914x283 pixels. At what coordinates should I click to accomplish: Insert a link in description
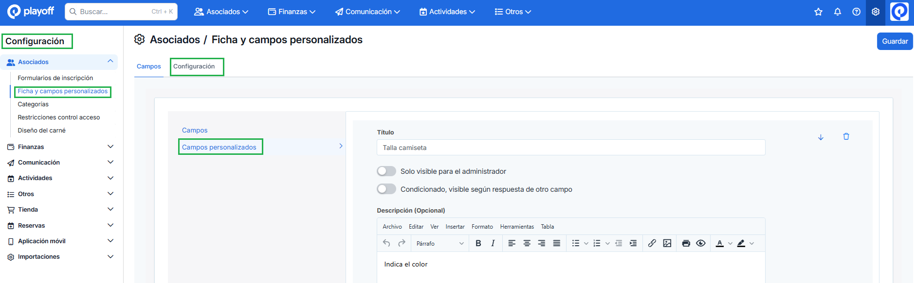point(652,243)
